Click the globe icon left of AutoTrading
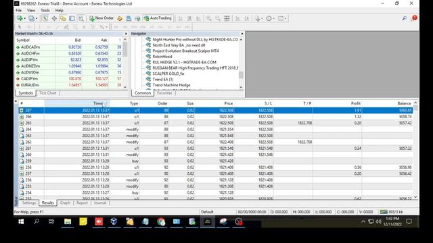Image resolution: width=433 pixels, height=243 pixels. click(x=137, y=18)
